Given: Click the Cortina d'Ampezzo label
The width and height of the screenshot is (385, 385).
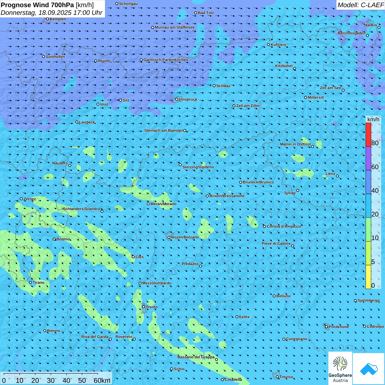Looking at the screenshot, I should click(x=284, y=226).
